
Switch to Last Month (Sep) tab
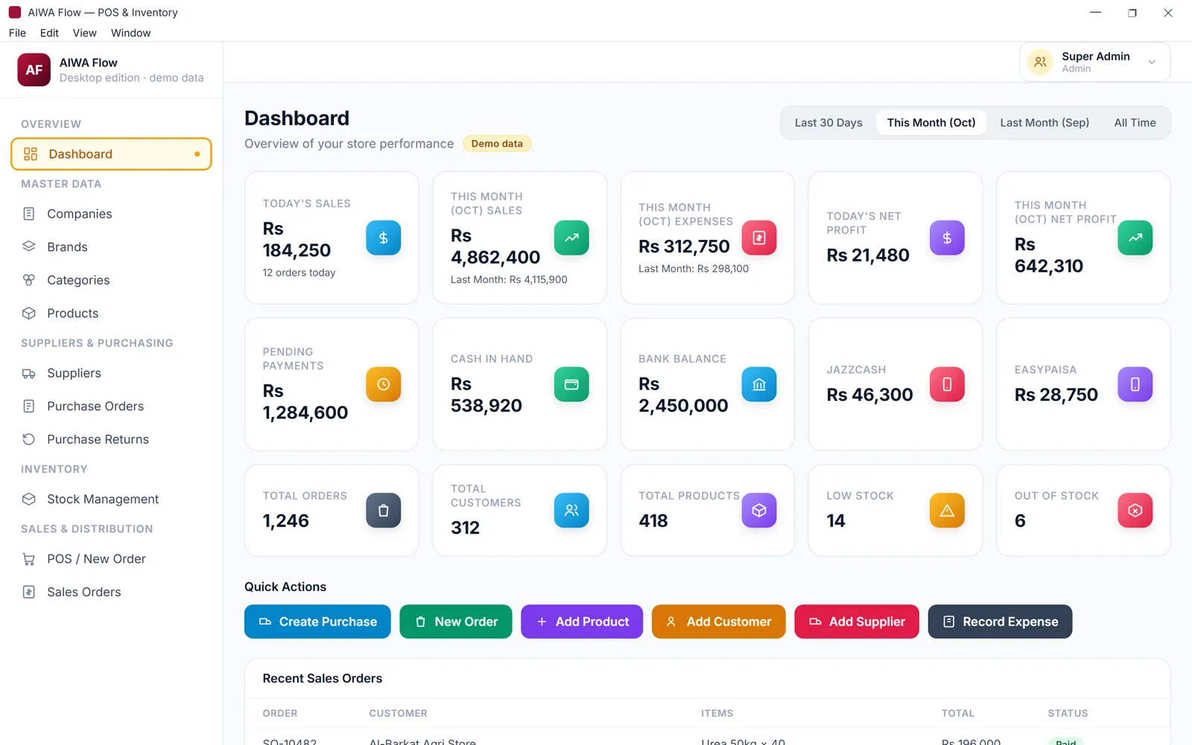pyautogui.click(x=1044, y=123)
